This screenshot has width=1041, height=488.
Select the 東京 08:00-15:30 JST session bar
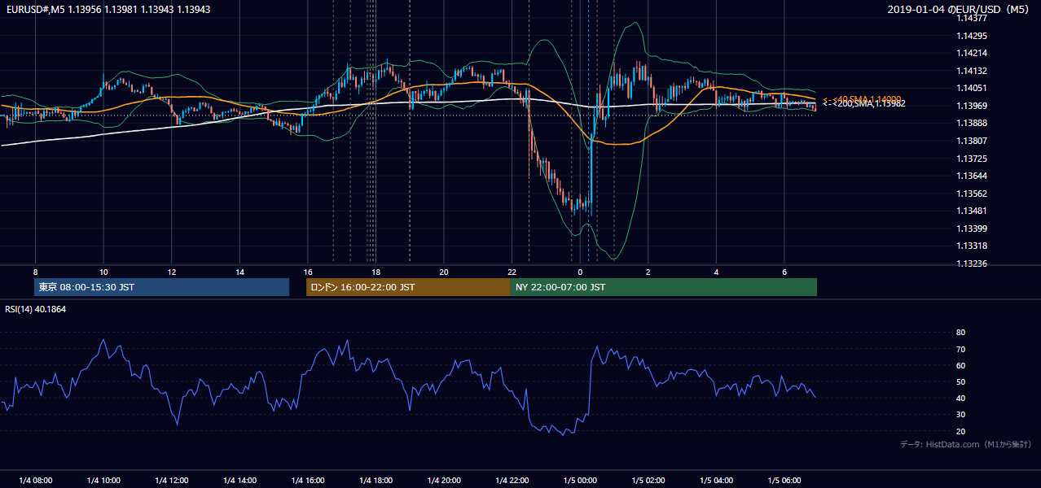(161, 287)
